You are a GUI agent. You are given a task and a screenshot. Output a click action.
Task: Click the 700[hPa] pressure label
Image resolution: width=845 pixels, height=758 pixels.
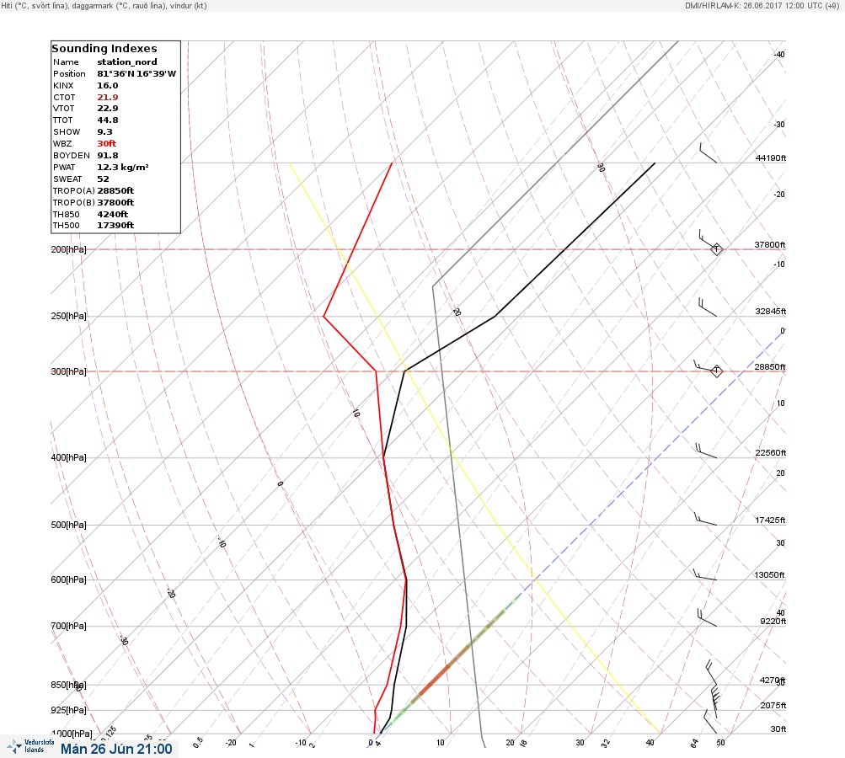pyautogui.click(x=68, y=626)
